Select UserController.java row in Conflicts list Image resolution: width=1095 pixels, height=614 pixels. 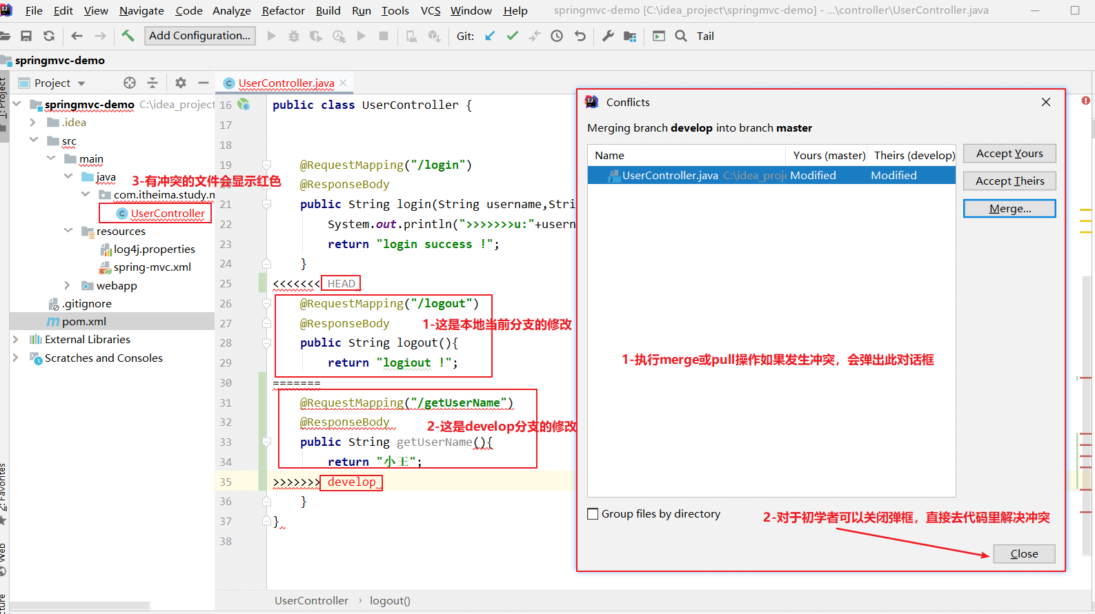pos(771,176)
